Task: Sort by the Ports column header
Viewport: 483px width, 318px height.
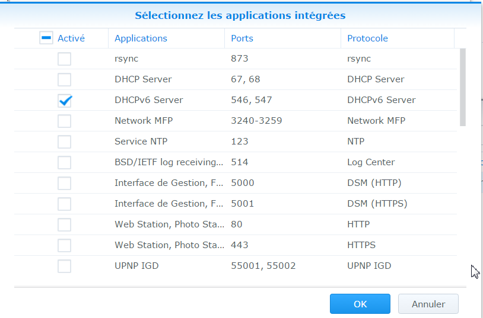Action: click(x=242, y=38)
